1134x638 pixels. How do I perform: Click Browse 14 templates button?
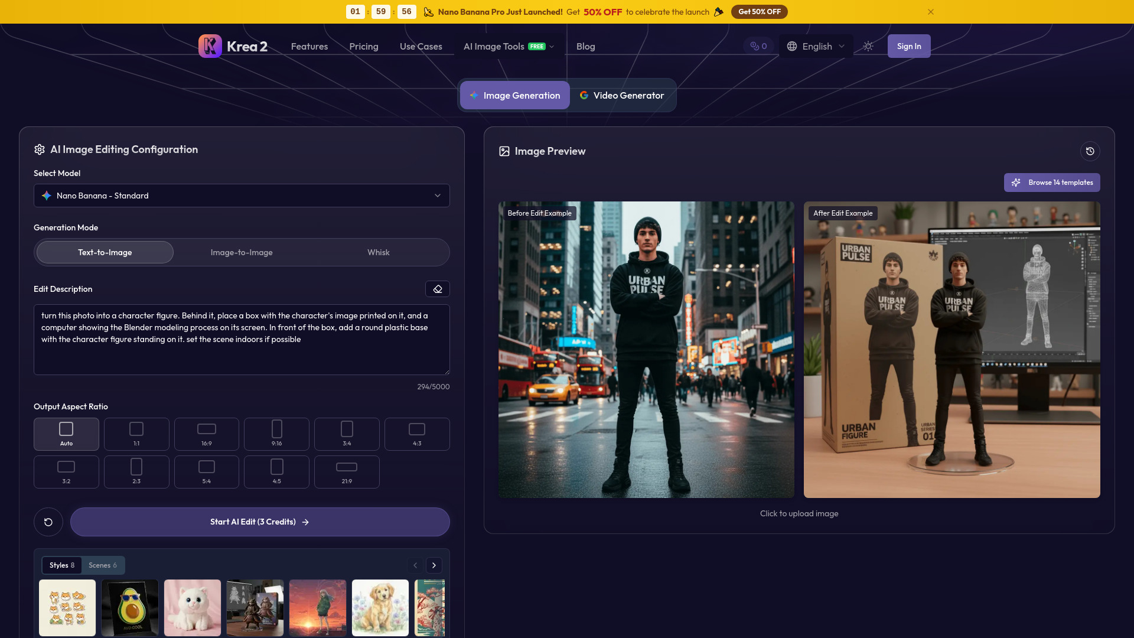click(1052, 183)
